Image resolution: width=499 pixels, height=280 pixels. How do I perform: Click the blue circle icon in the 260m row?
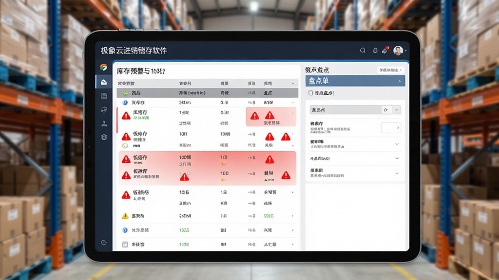pyautogui.click(x=125, y=103)
